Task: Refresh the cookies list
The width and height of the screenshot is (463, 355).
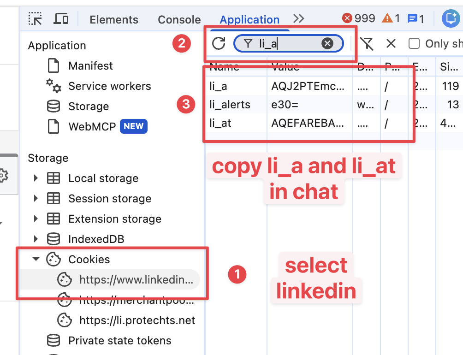Action: 219,44
